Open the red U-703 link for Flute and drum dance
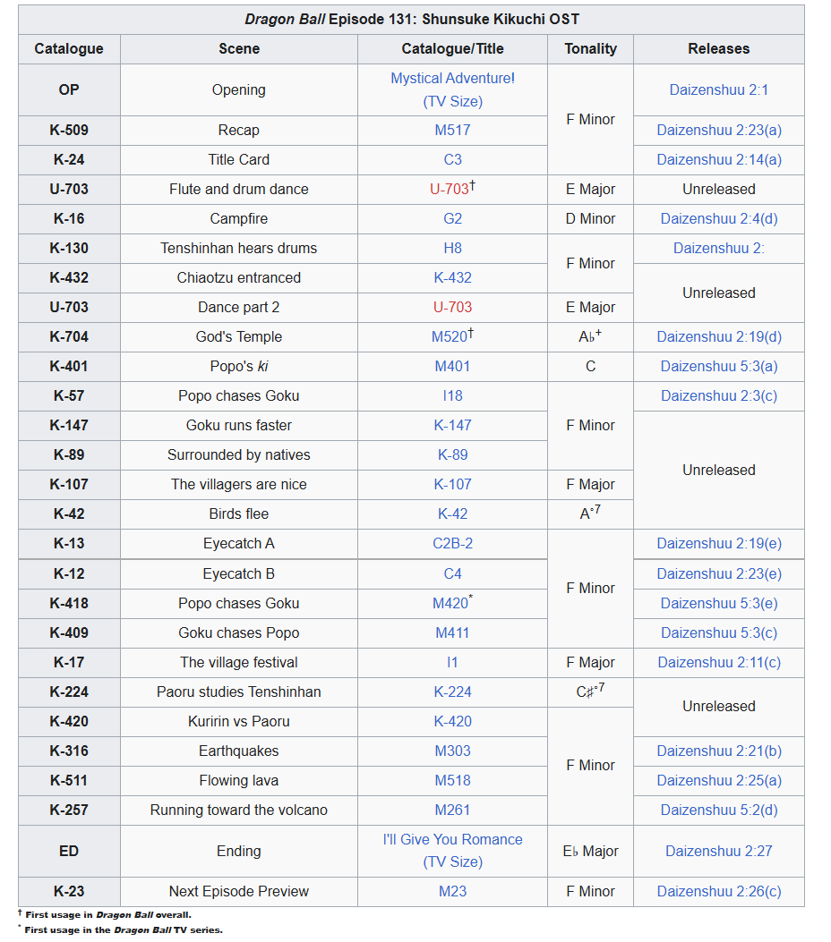The width and height of the screenshot is (831, 942). point(449,189)
